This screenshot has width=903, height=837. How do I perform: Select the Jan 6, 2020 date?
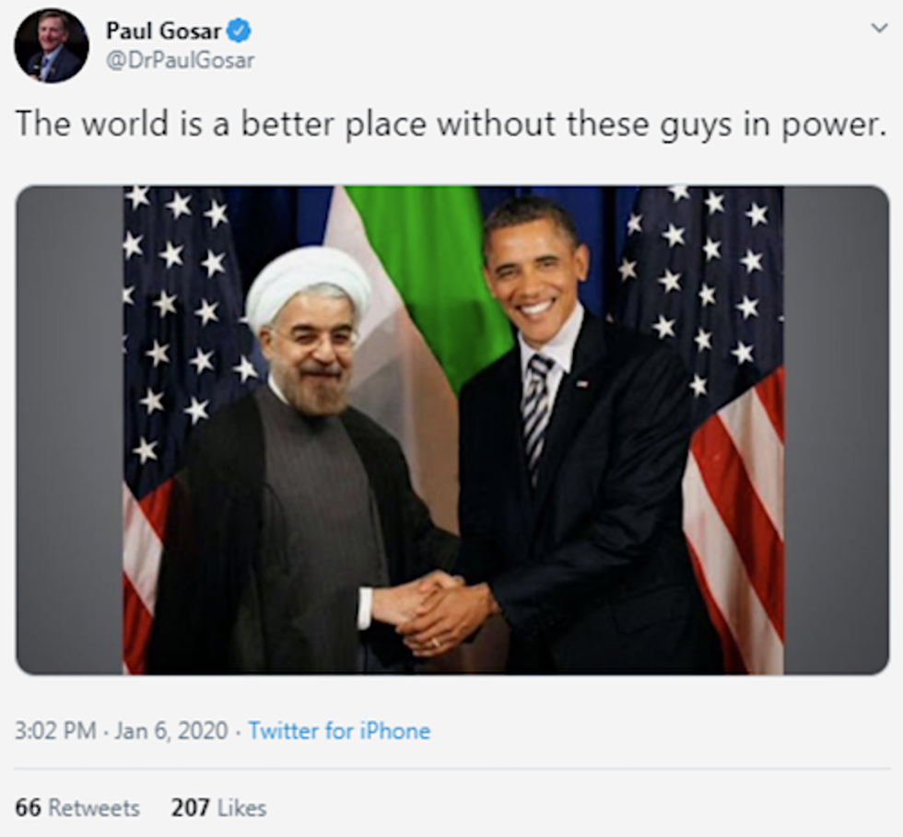(172, 731)
